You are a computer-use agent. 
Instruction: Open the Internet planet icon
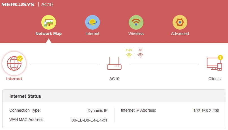pos(92,22)
